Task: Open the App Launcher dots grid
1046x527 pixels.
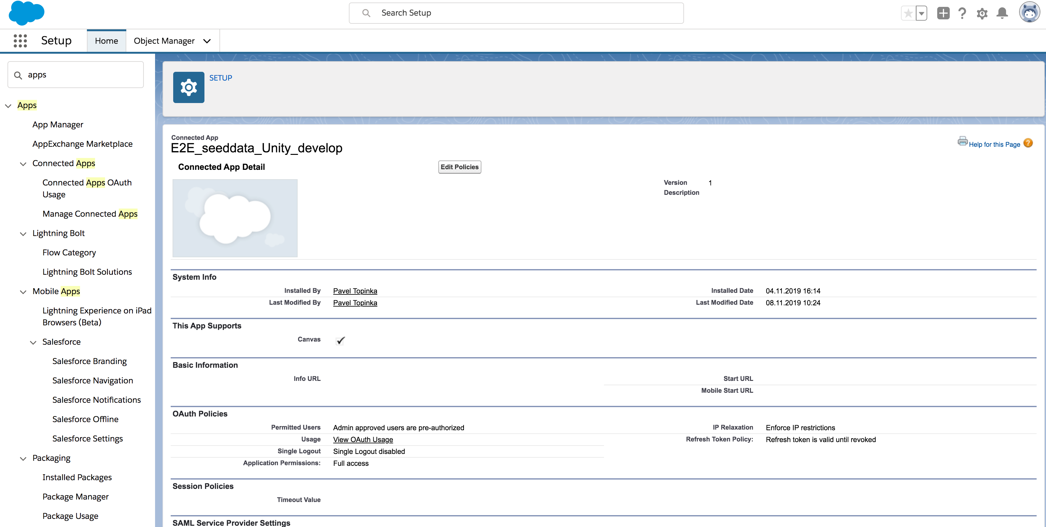Action: (20, 41)
